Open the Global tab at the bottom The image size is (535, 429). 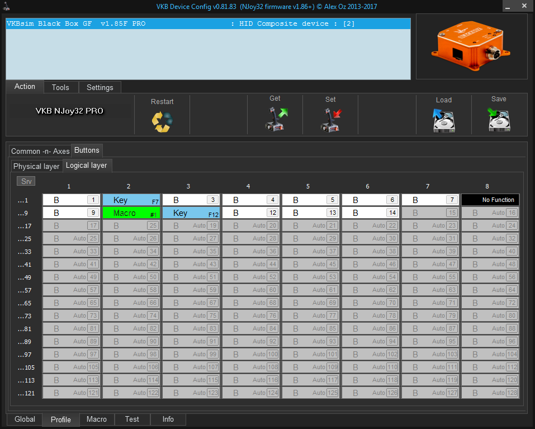[x=25, y=419]
